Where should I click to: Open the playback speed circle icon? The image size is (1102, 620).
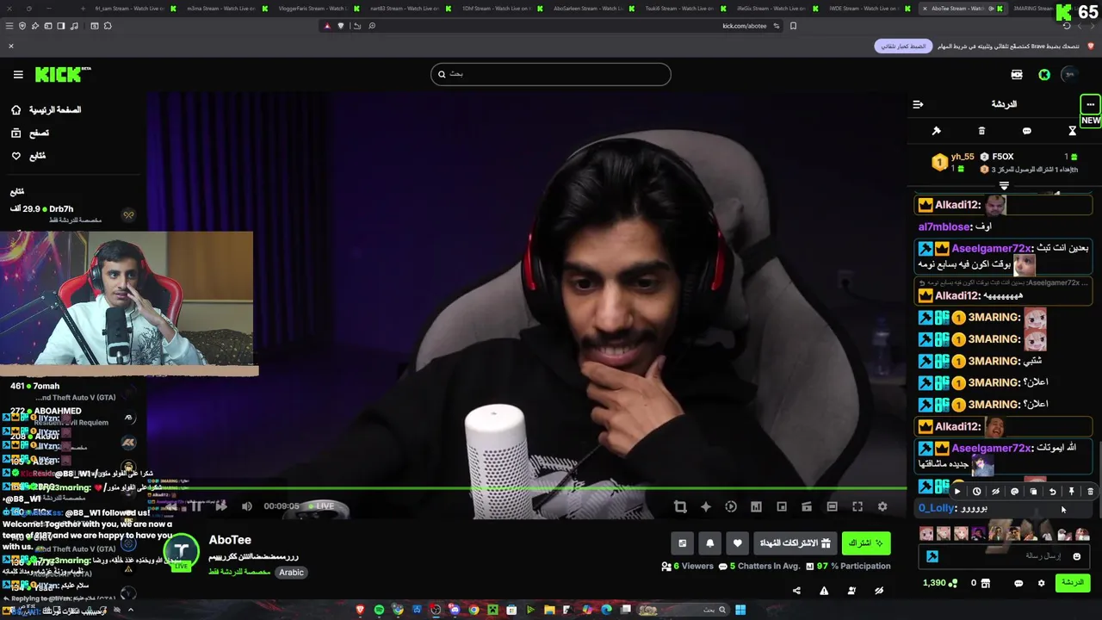[x=731, y=507]
